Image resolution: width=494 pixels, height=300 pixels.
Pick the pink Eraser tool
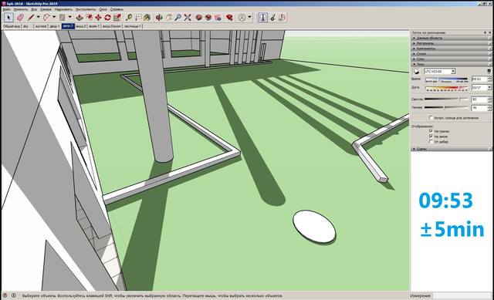pos(20,18)
